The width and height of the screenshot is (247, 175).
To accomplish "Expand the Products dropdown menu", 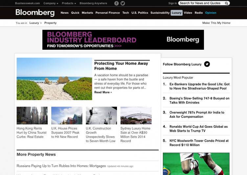I will coord(69,3).
